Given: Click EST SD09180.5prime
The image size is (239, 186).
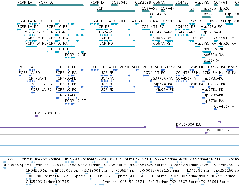Looking at the screenshot, I should click(28, 179).
